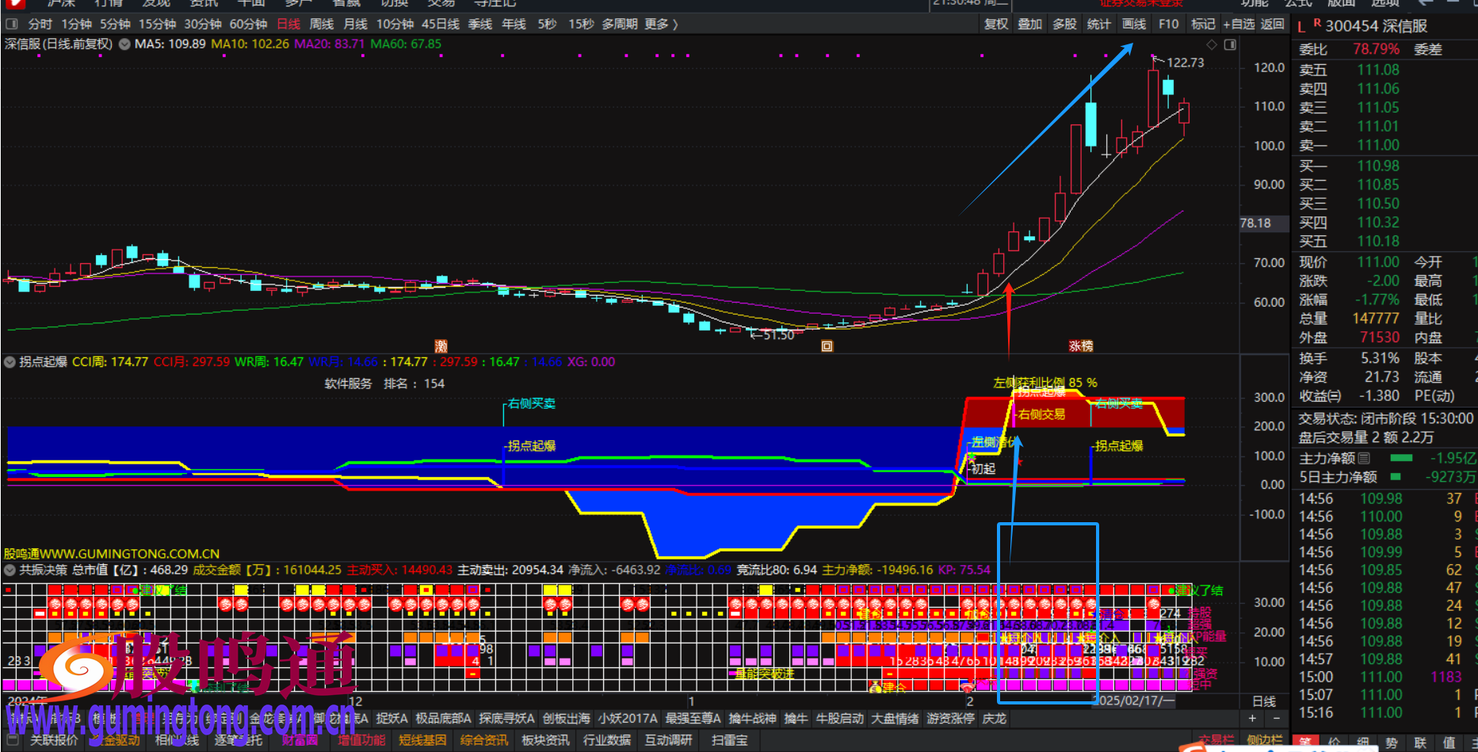Zoom in chart with the plus button
Screen dimensions: 1478x752
pyautogui.click(x=1252, y=719)
